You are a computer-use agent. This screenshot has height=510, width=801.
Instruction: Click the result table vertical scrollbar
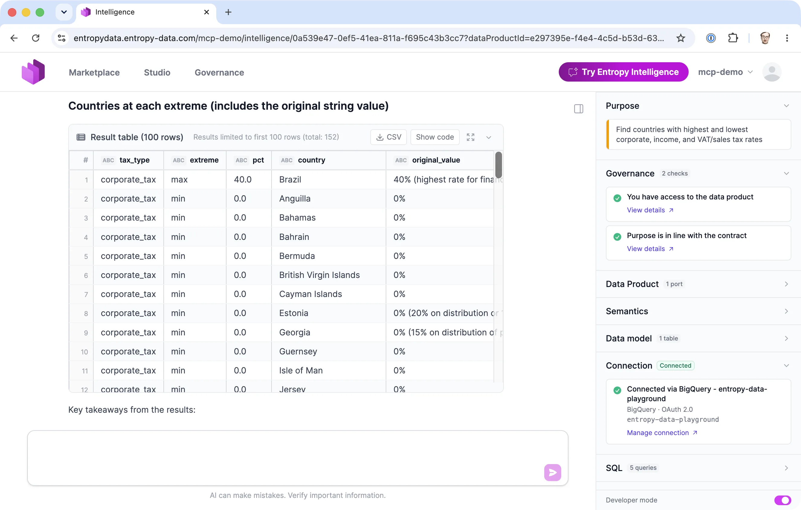(498, 165)
